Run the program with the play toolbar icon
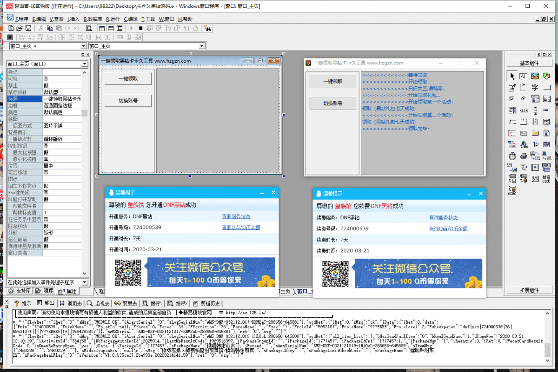The height and width of the screenshot is (372, 558). 132,28
